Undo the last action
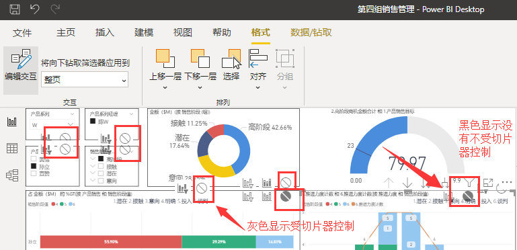The image size is (517, 250). pos(34,9)
